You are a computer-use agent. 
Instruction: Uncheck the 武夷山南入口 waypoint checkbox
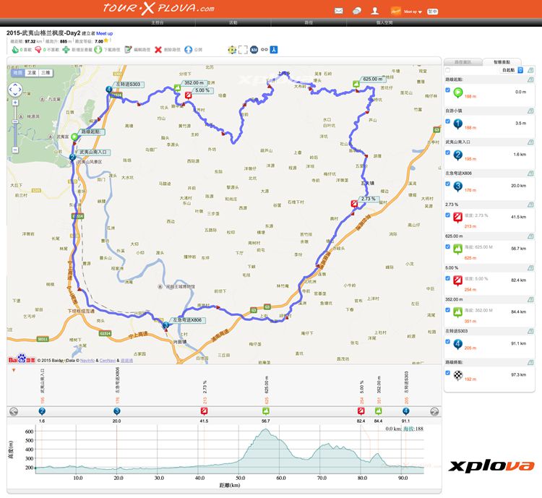pyautogui.click(x=448, y=153)
